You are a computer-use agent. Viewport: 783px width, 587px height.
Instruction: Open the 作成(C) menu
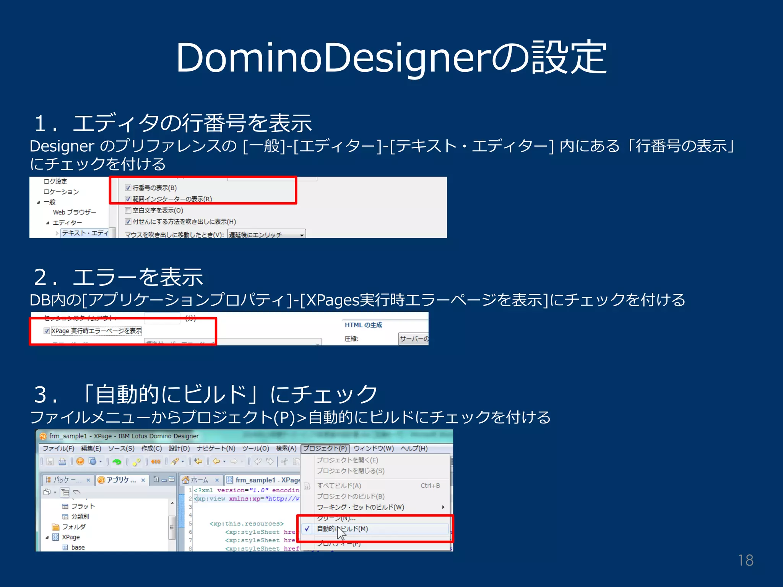tap(152, 448)
